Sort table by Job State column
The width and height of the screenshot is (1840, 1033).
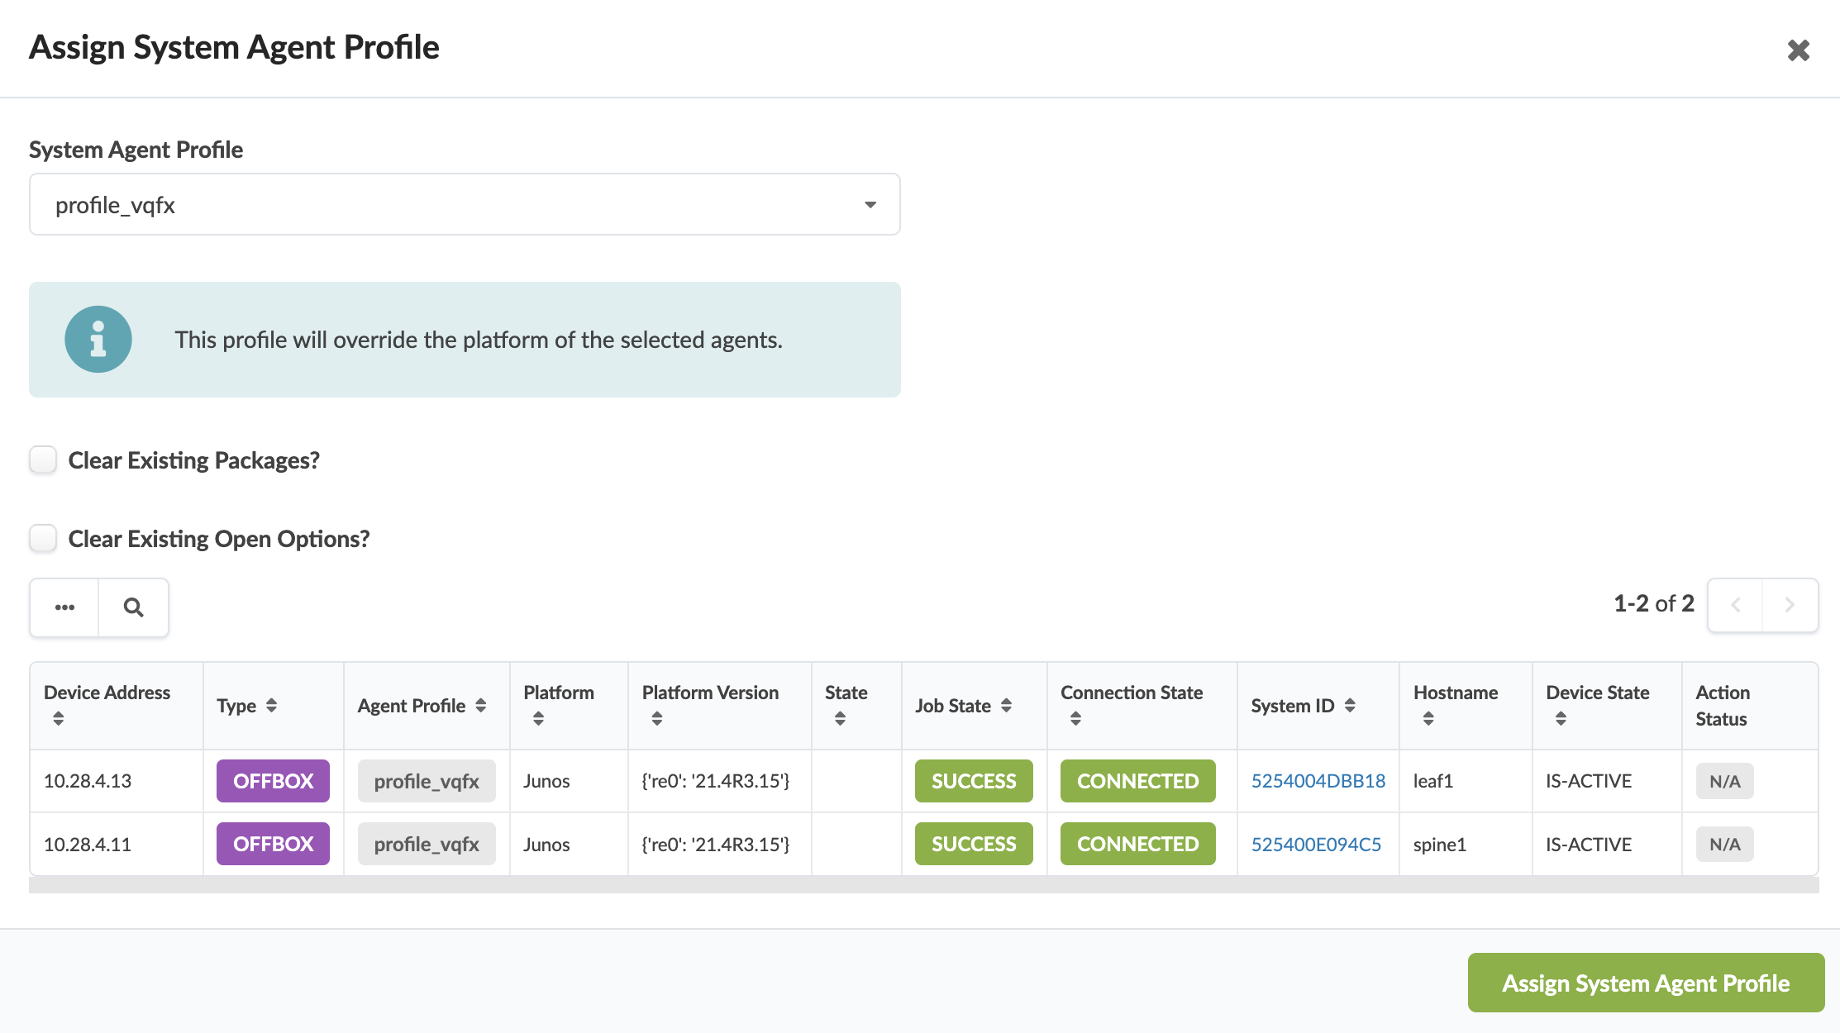pyautogui.click(x=1006, y=706)
